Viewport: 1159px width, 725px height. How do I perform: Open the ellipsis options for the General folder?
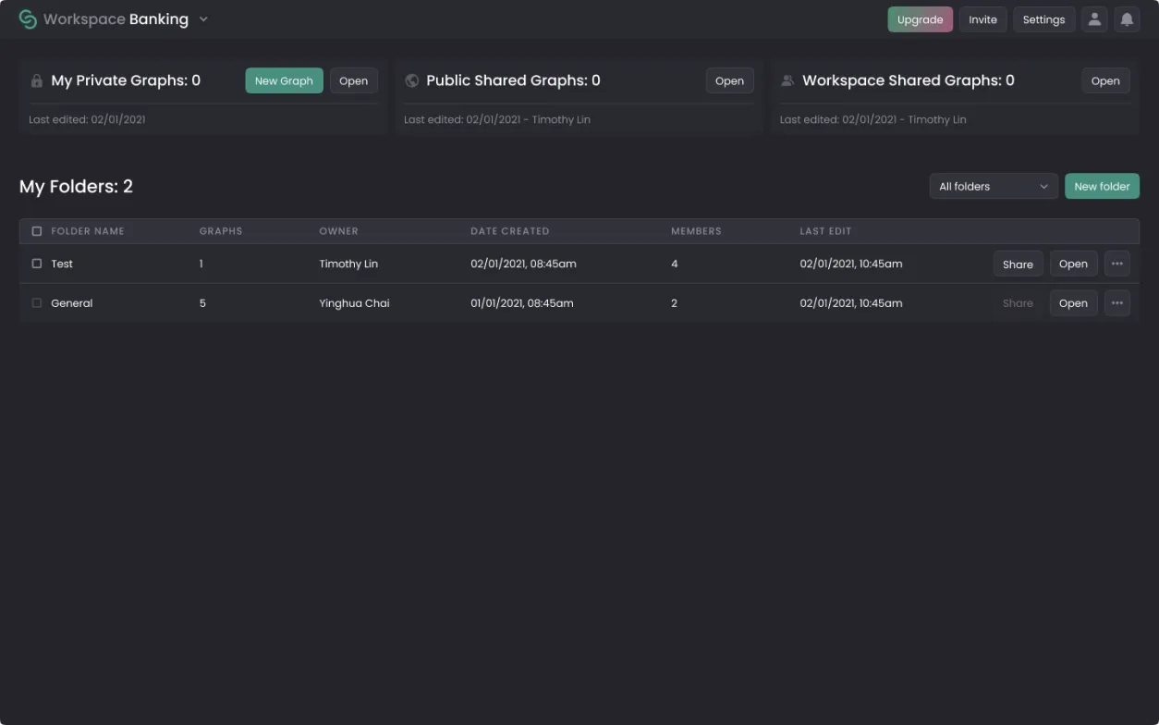pyautogui.click(x=1117, y=302)
